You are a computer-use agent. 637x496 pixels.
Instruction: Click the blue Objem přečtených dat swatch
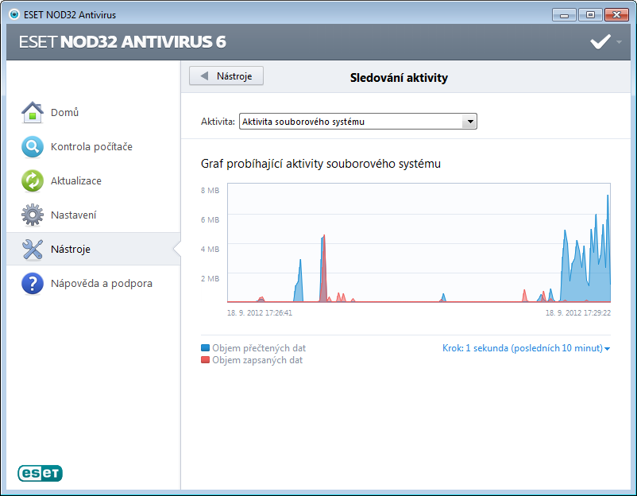[x=205, y=348]
